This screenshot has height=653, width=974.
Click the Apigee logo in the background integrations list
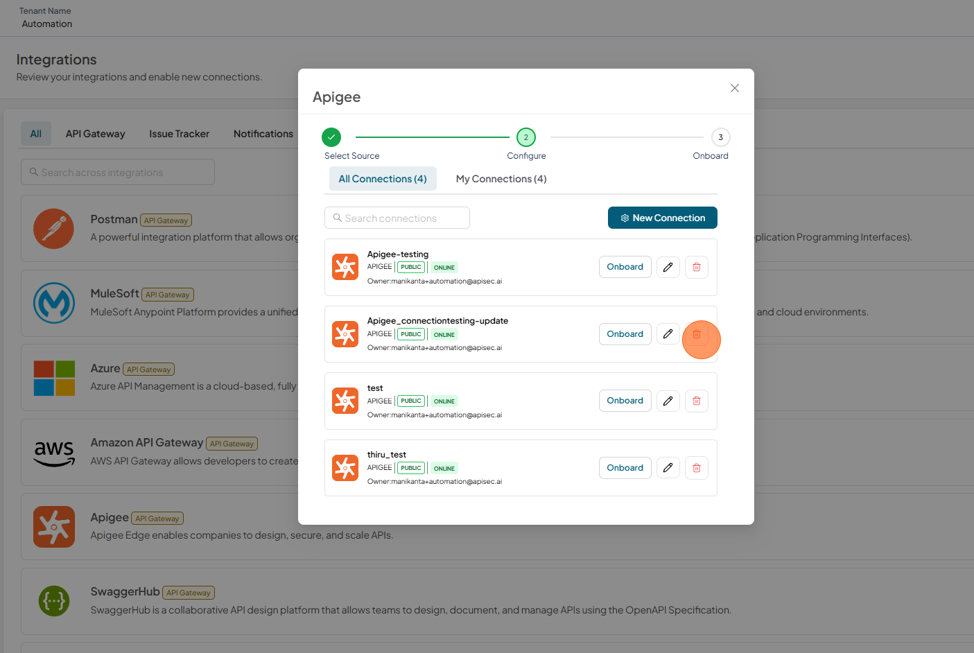click(54, 527)
